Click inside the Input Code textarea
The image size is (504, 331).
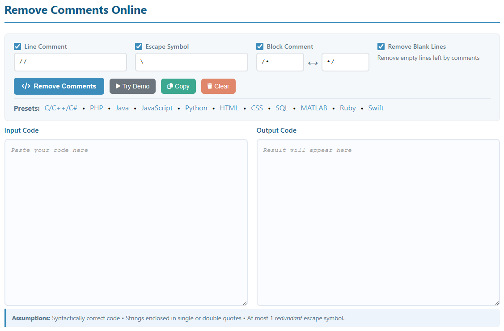click(126, 222)
